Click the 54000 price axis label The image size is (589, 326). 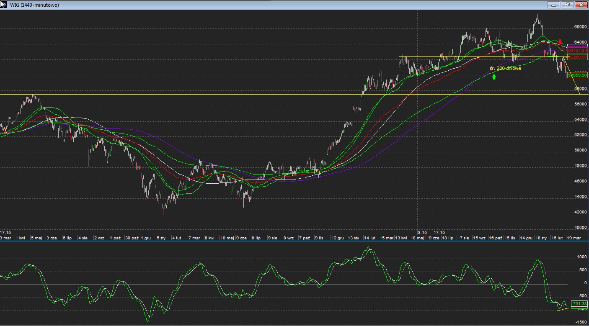coord(580,120)
